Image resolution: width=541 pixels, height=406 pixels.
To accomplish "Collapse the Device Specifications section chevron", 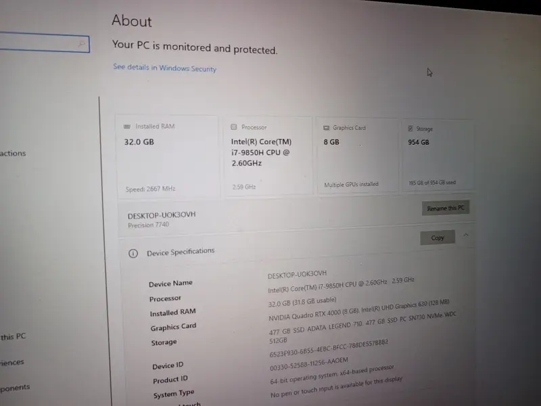I will point(466,235).
